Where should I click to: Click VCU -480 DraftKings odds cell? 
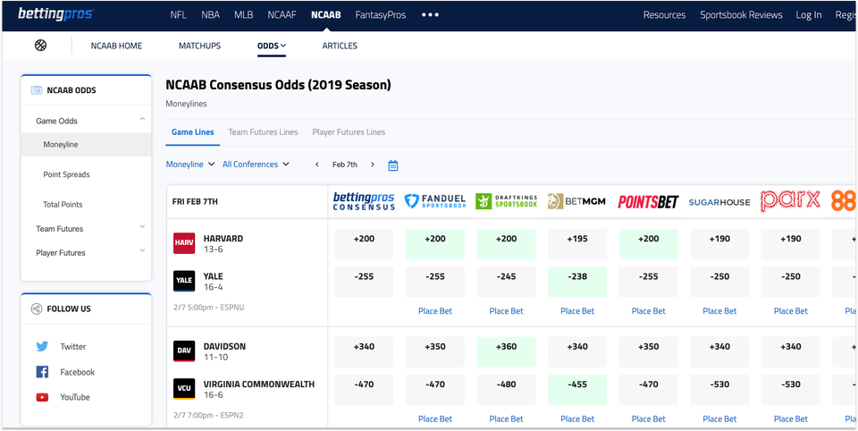coord(506,389)
